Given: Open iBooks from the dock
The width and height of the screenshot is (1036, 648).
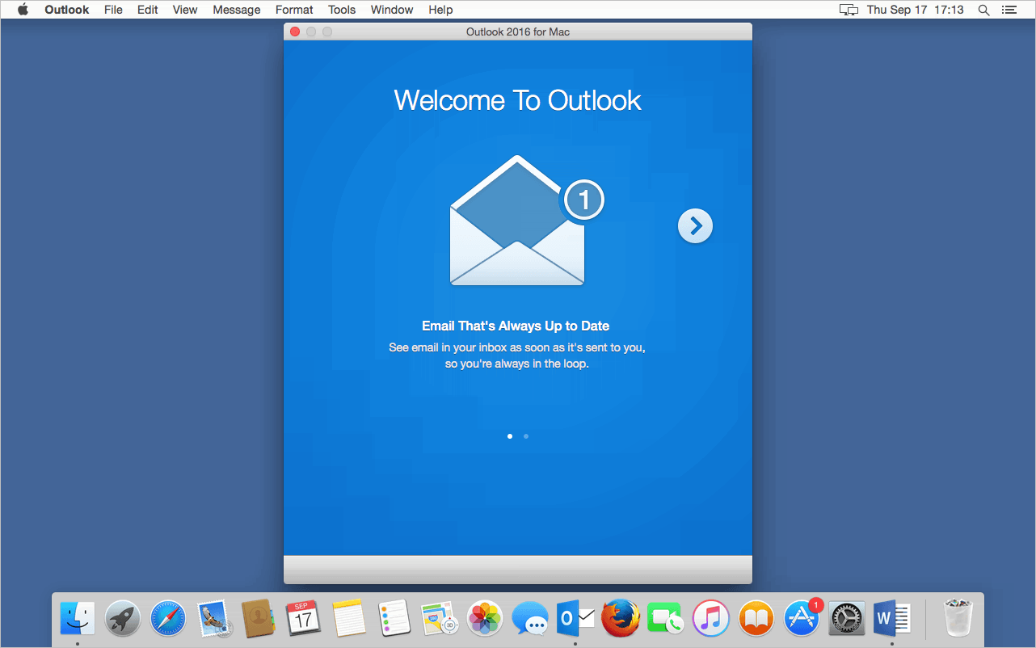Looking at the screenshot, I should pos(756,619).
